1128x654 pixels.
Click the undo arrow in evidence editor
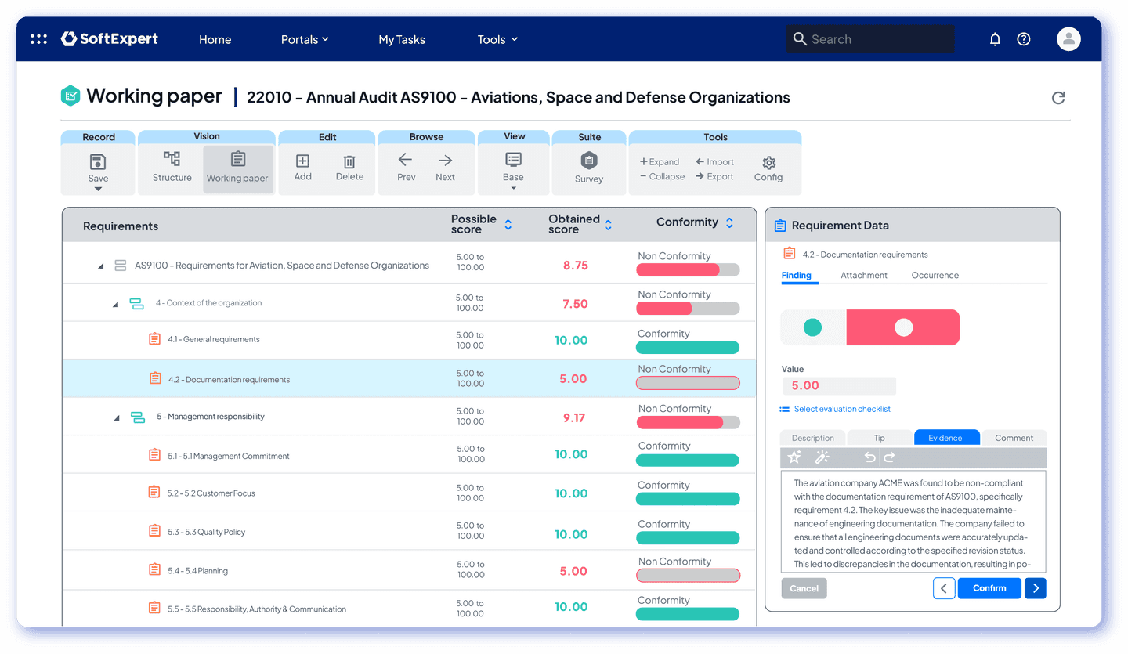869,458
